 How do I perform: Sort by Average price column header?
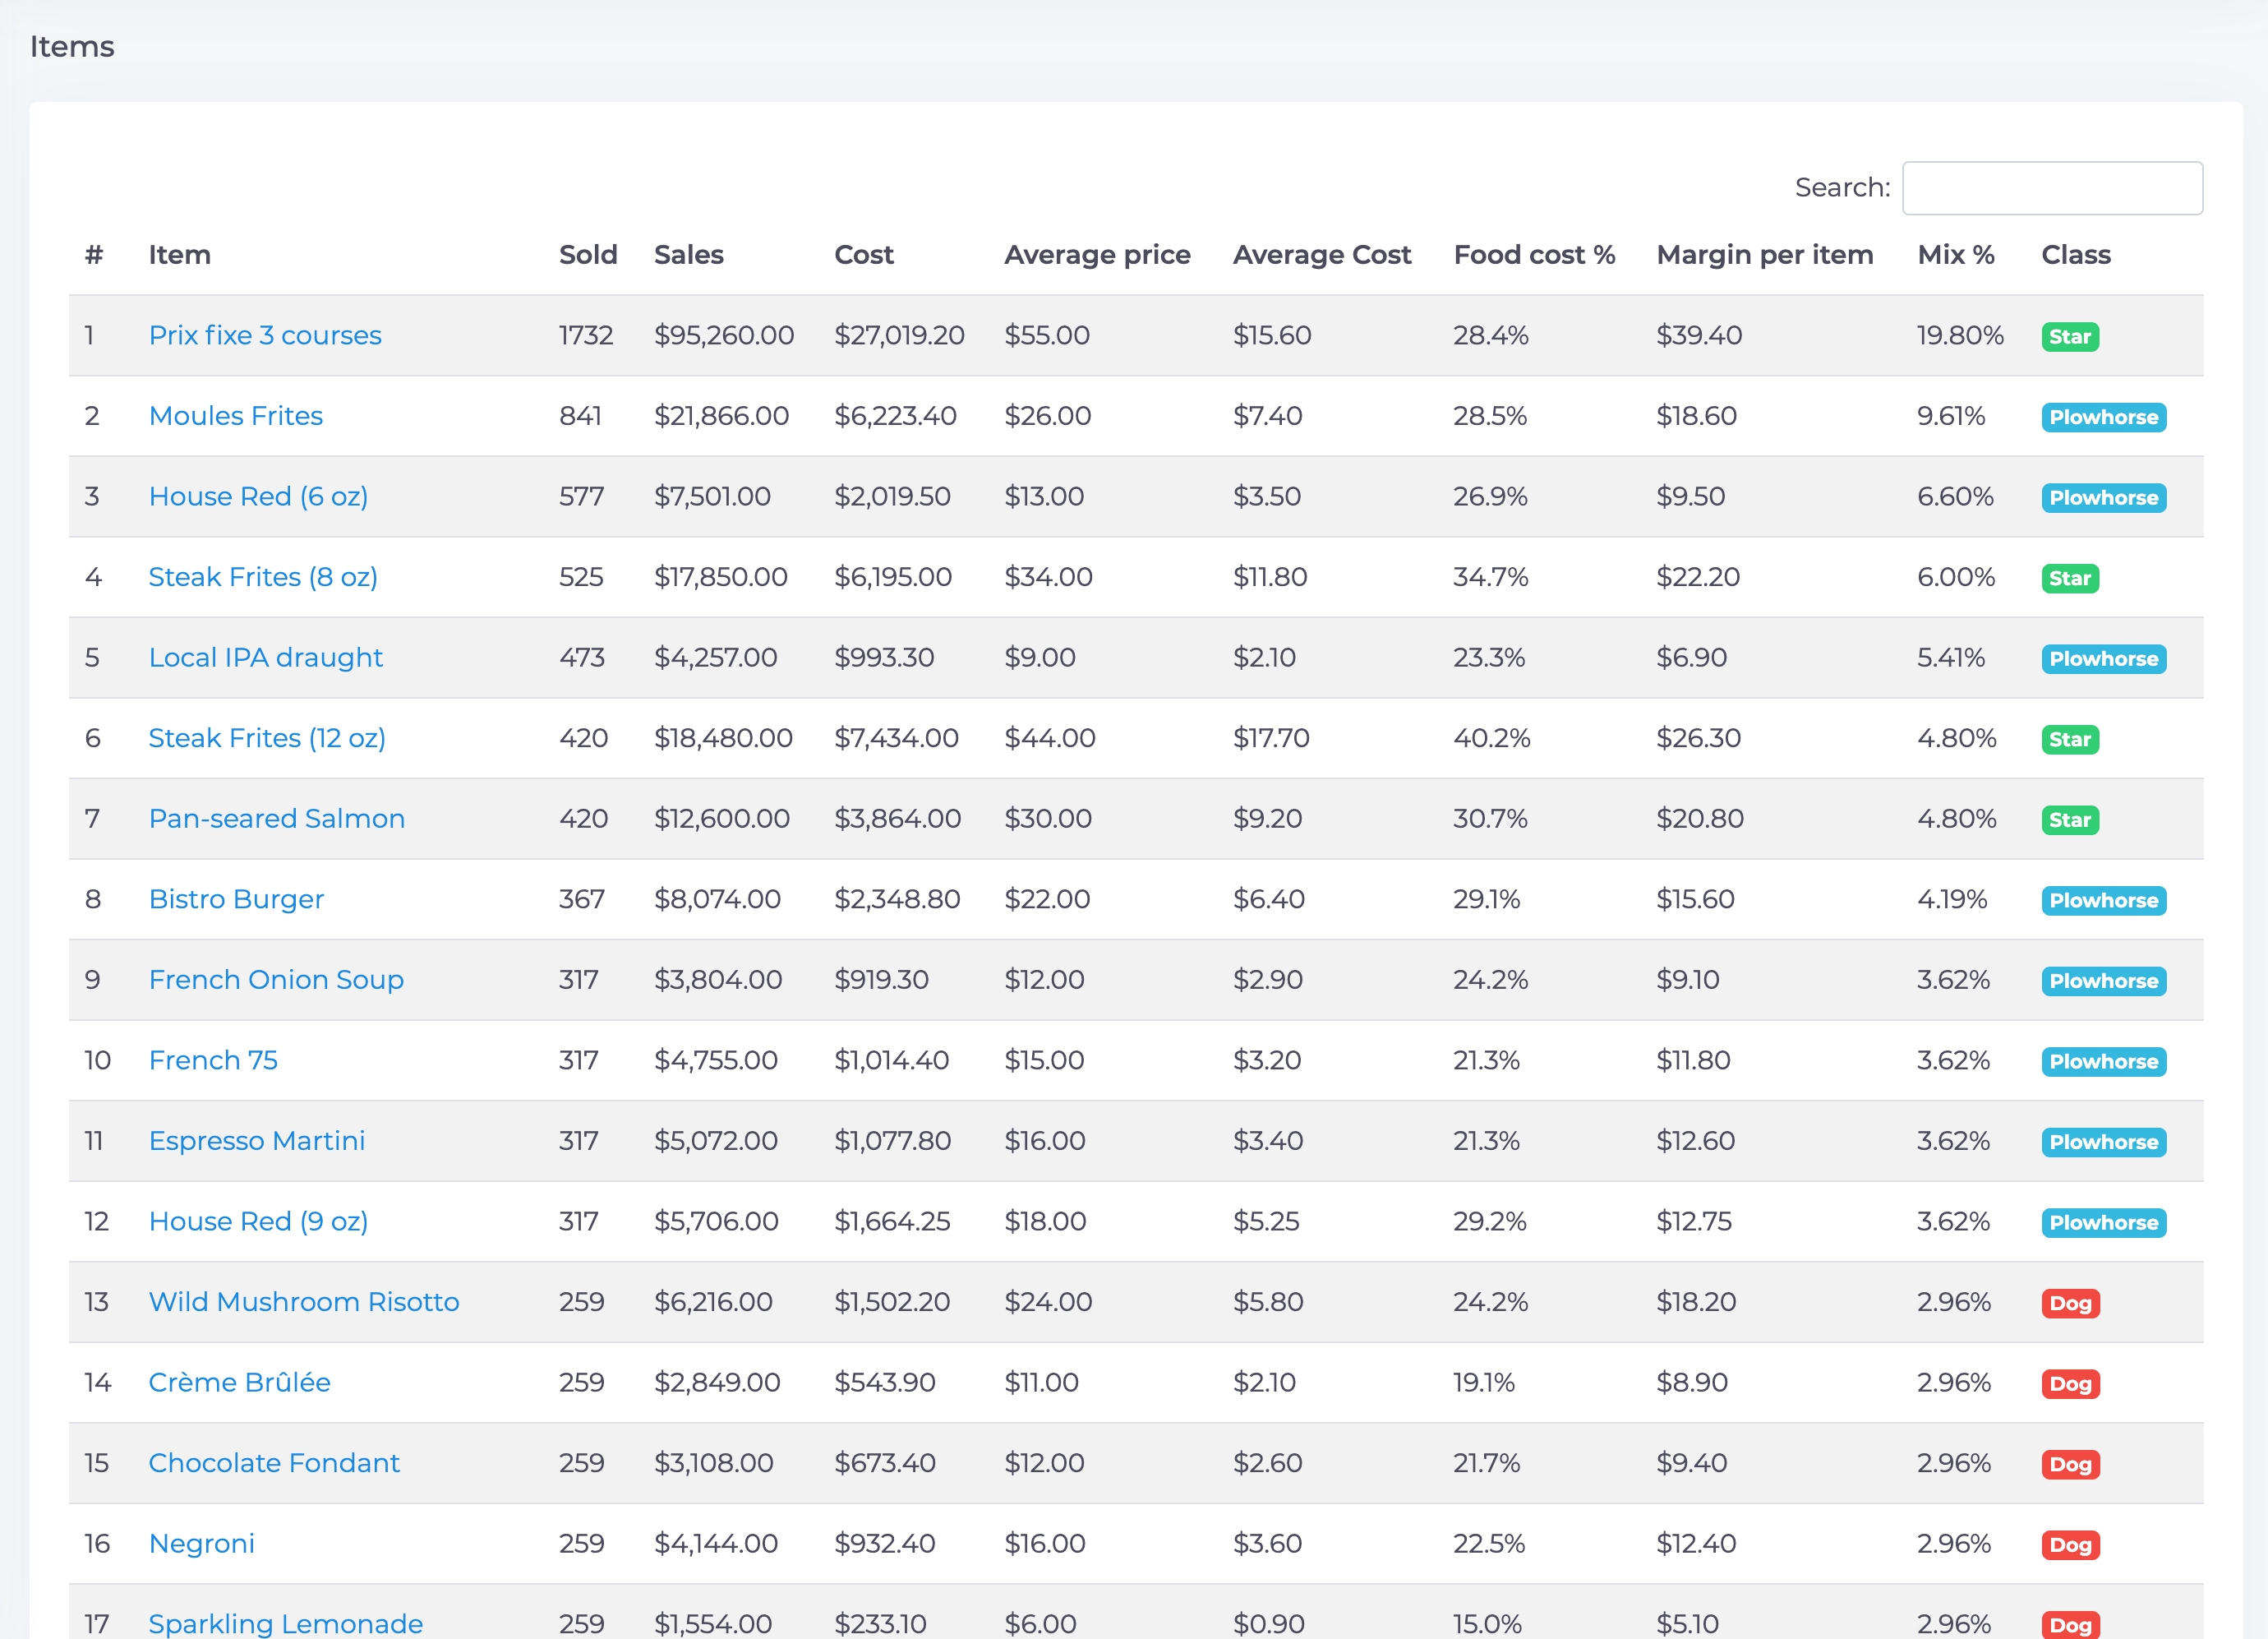1097,256
